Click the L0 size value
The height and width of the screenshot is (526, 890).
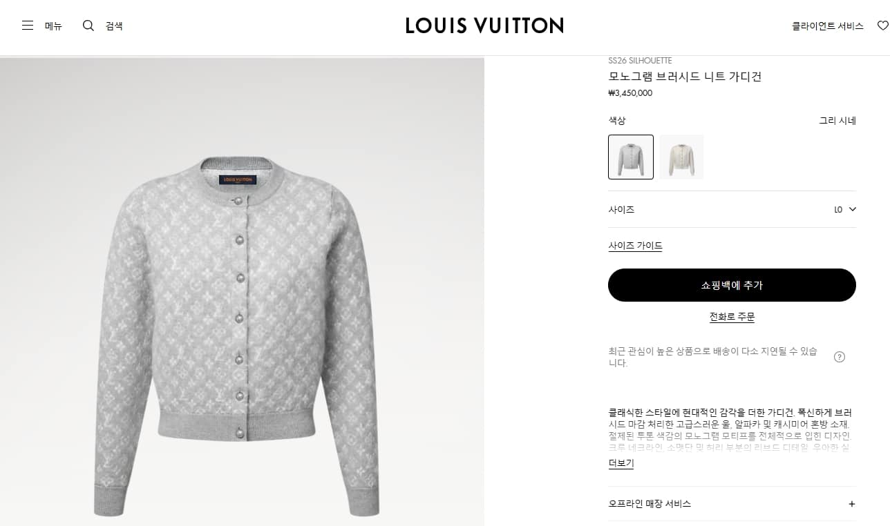(x=838, y=209)
